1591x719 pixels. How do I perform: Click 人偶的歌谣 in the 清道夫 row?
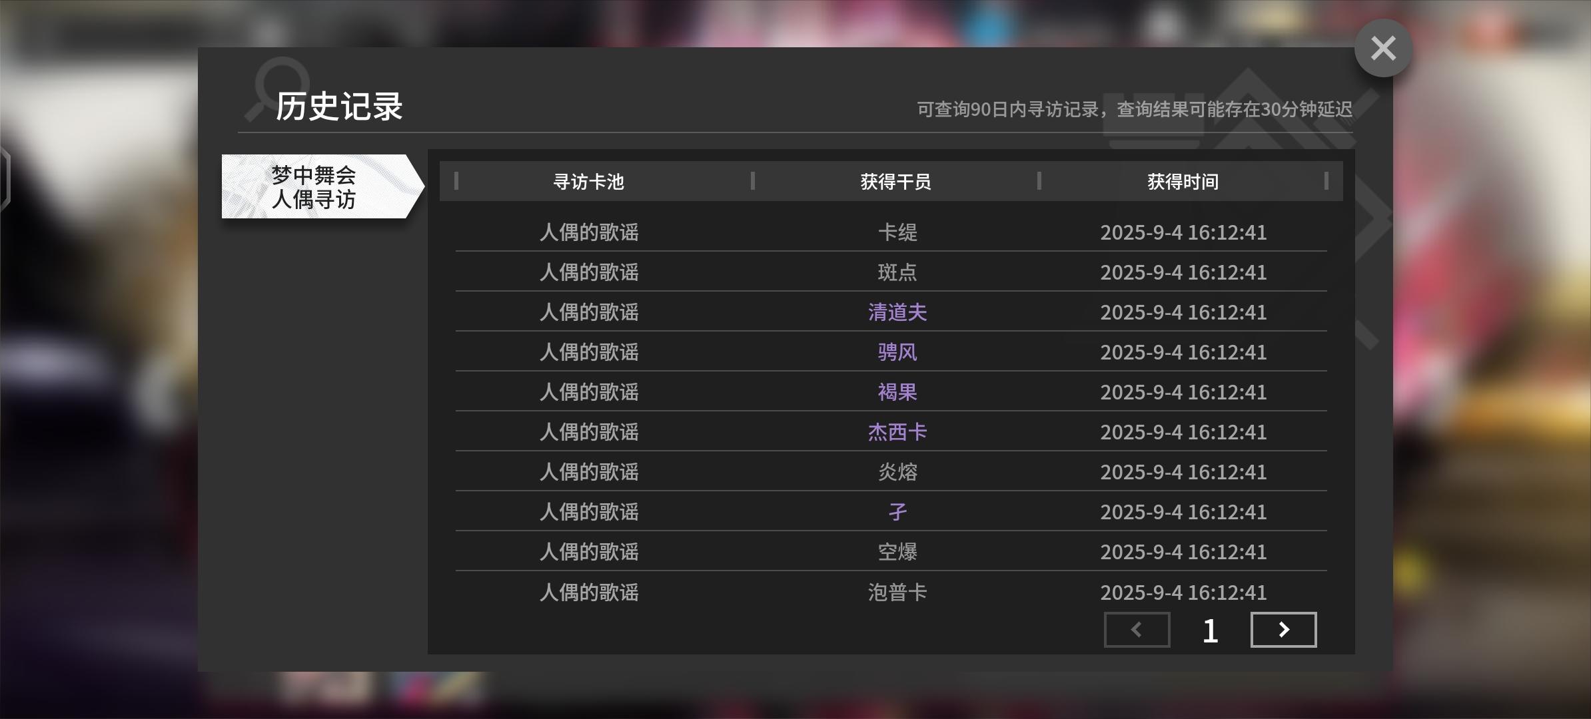(x=589, y=312)
